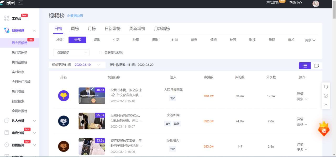Open the 热门音乐榜 sidebar item
Screen dimensions: 336x157
pyautogui.click(x=19, y=53)
